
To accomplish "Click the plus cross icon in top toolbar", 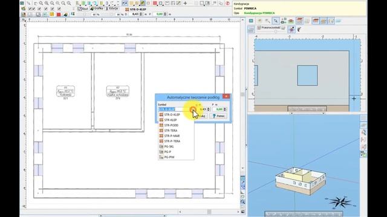I will [185, 3].
